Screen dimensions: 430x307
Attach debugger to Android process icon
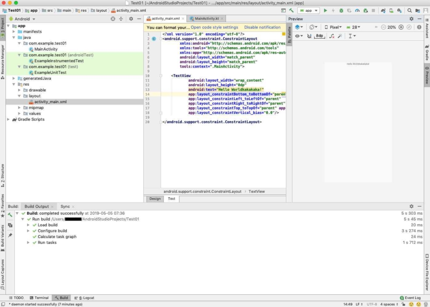point(365,10)
